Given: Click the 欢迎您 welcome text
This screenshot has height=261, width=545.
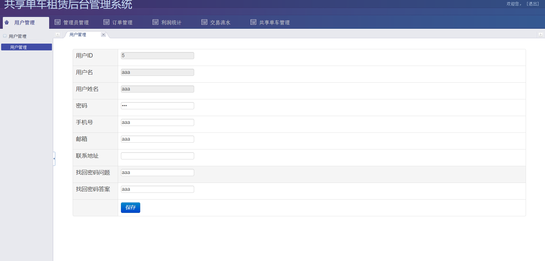Looking at the screenshot, I should pos(514,4).
